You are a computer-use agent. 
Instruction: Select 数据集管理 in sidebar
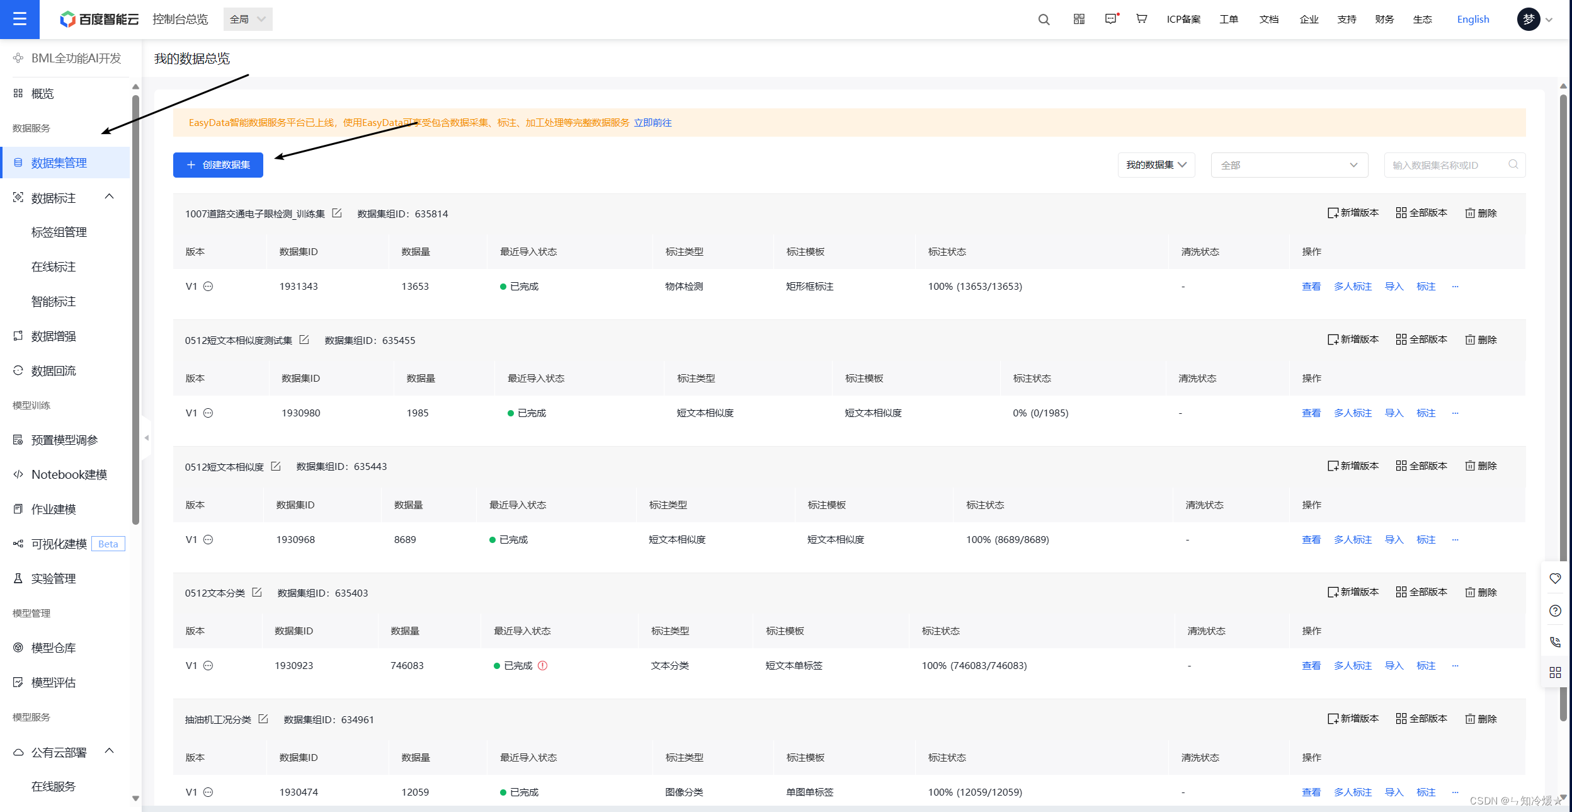[65, 163]
